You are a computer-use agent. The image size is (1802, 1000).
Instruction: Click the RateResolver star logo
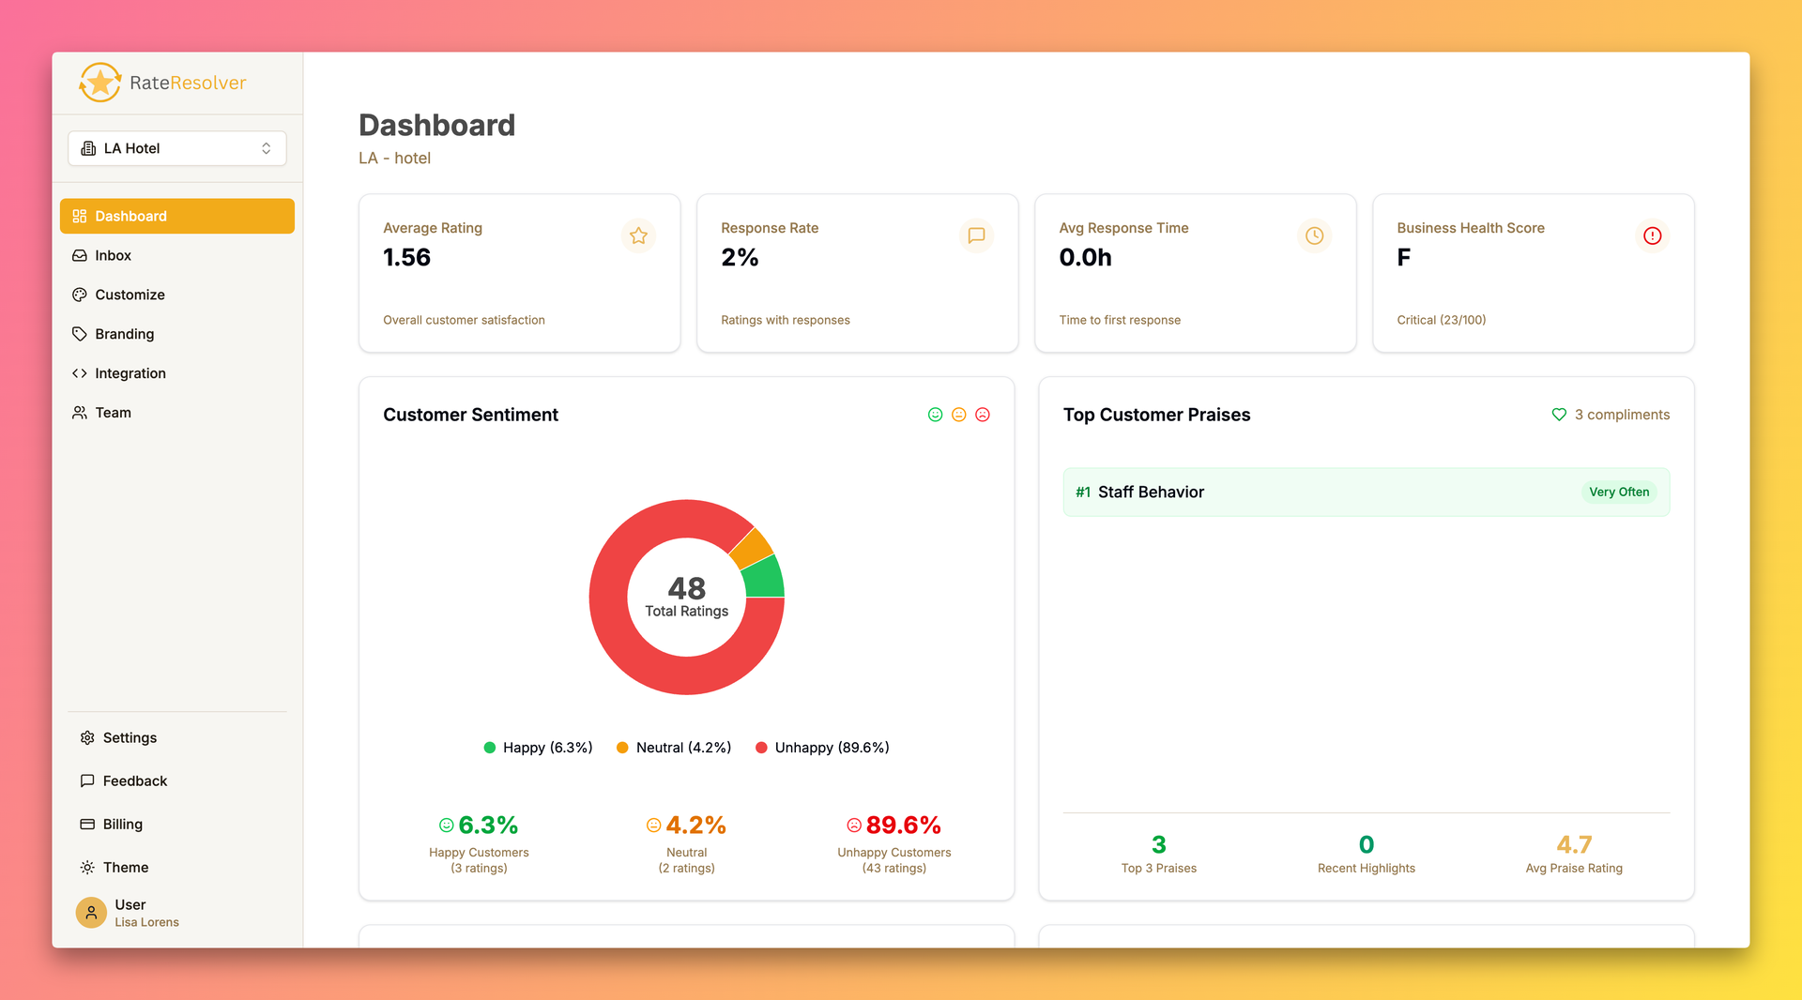pyautogui.click(x=100, y=82)
